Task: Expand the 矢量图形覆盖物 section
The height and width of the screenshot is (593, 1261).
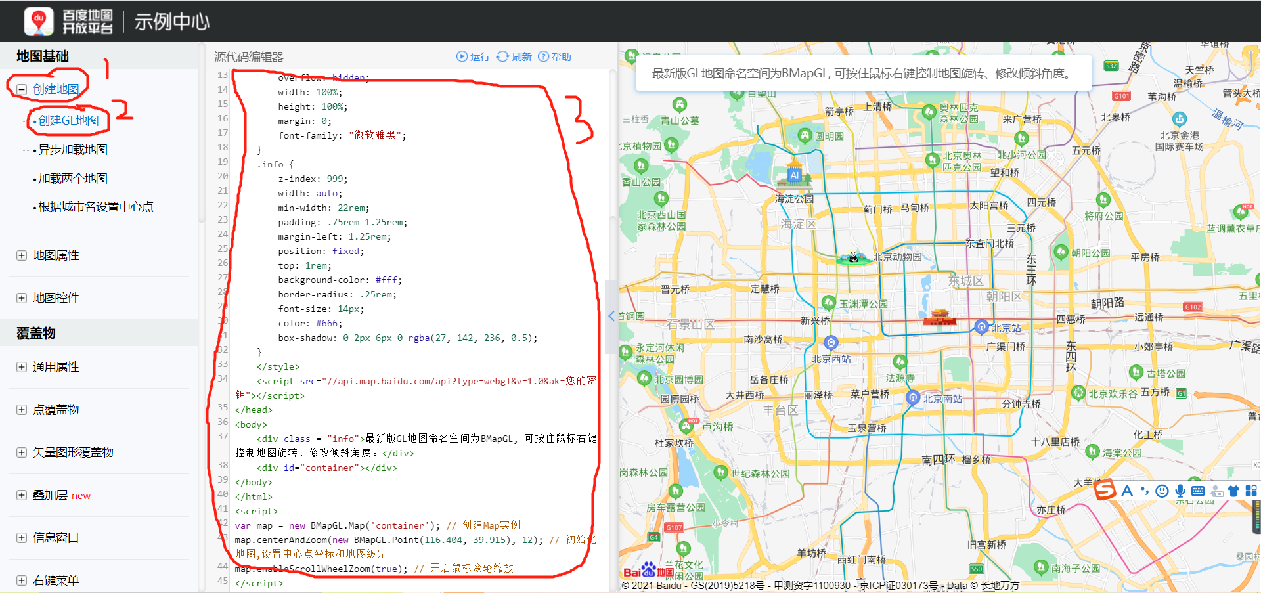Action: 22,452
